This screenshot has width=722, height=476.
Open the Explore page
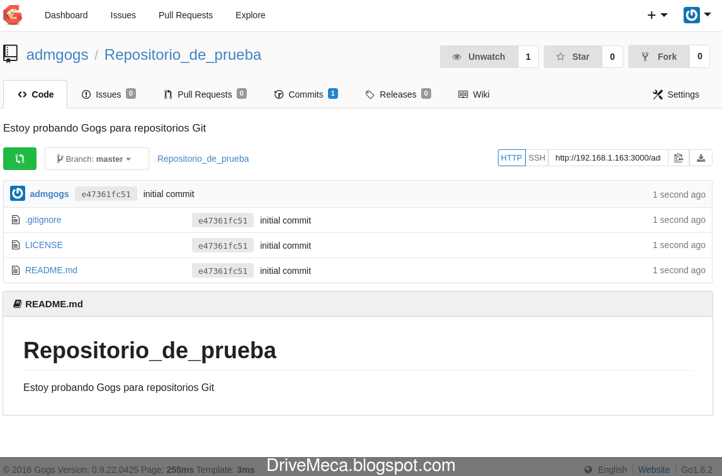[x=250, y=15]
